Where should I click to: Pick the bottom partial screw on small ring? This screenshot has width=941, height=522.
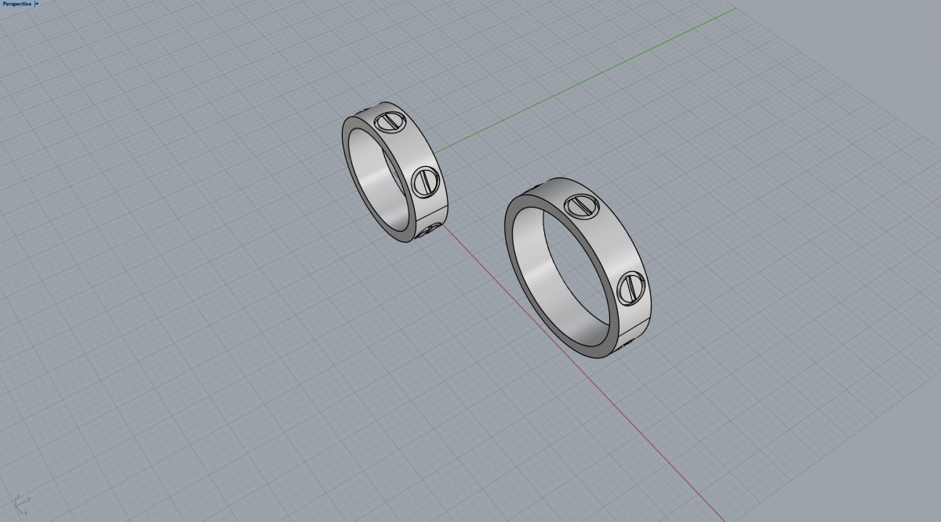pos(430,230)
